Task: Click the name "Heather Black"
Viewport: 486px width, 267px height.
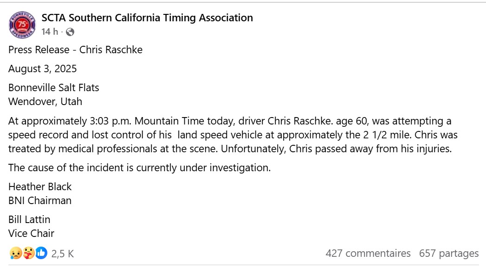Action: coord(40,186)
